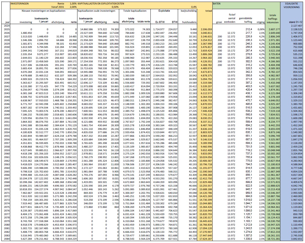Click the 2084 heffingsinkomsten cell 18.721.281
305x243 pixels.
273,239
